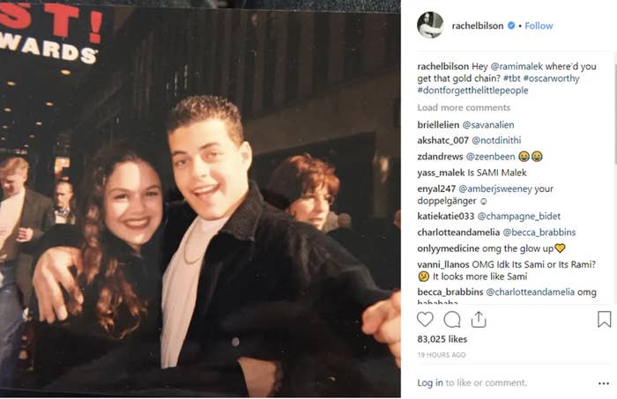Follow the rachelbilson account
Image resolution: width=617 pixels, height=399 pixels.
539,26
